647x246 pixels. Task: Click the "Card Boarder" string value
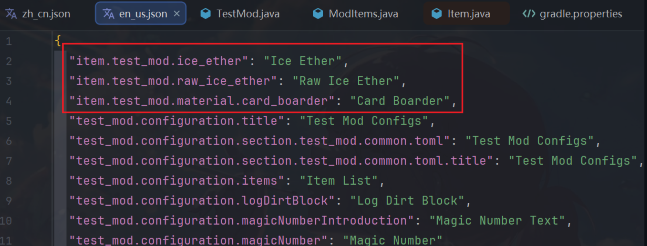[400, 101]
